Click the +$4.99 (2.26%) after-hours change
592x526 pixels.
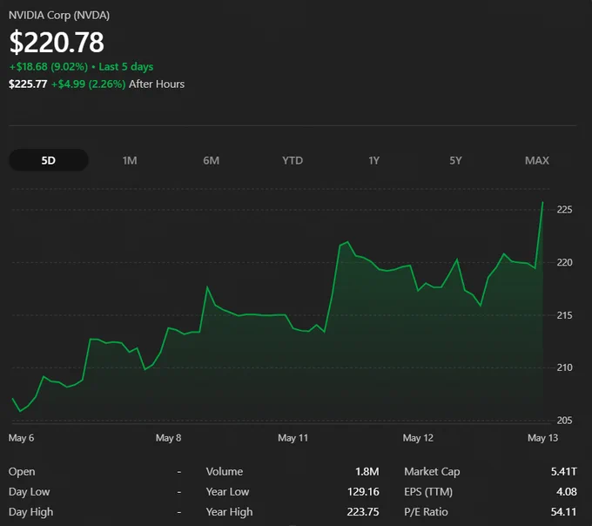[x=88, y=84]
